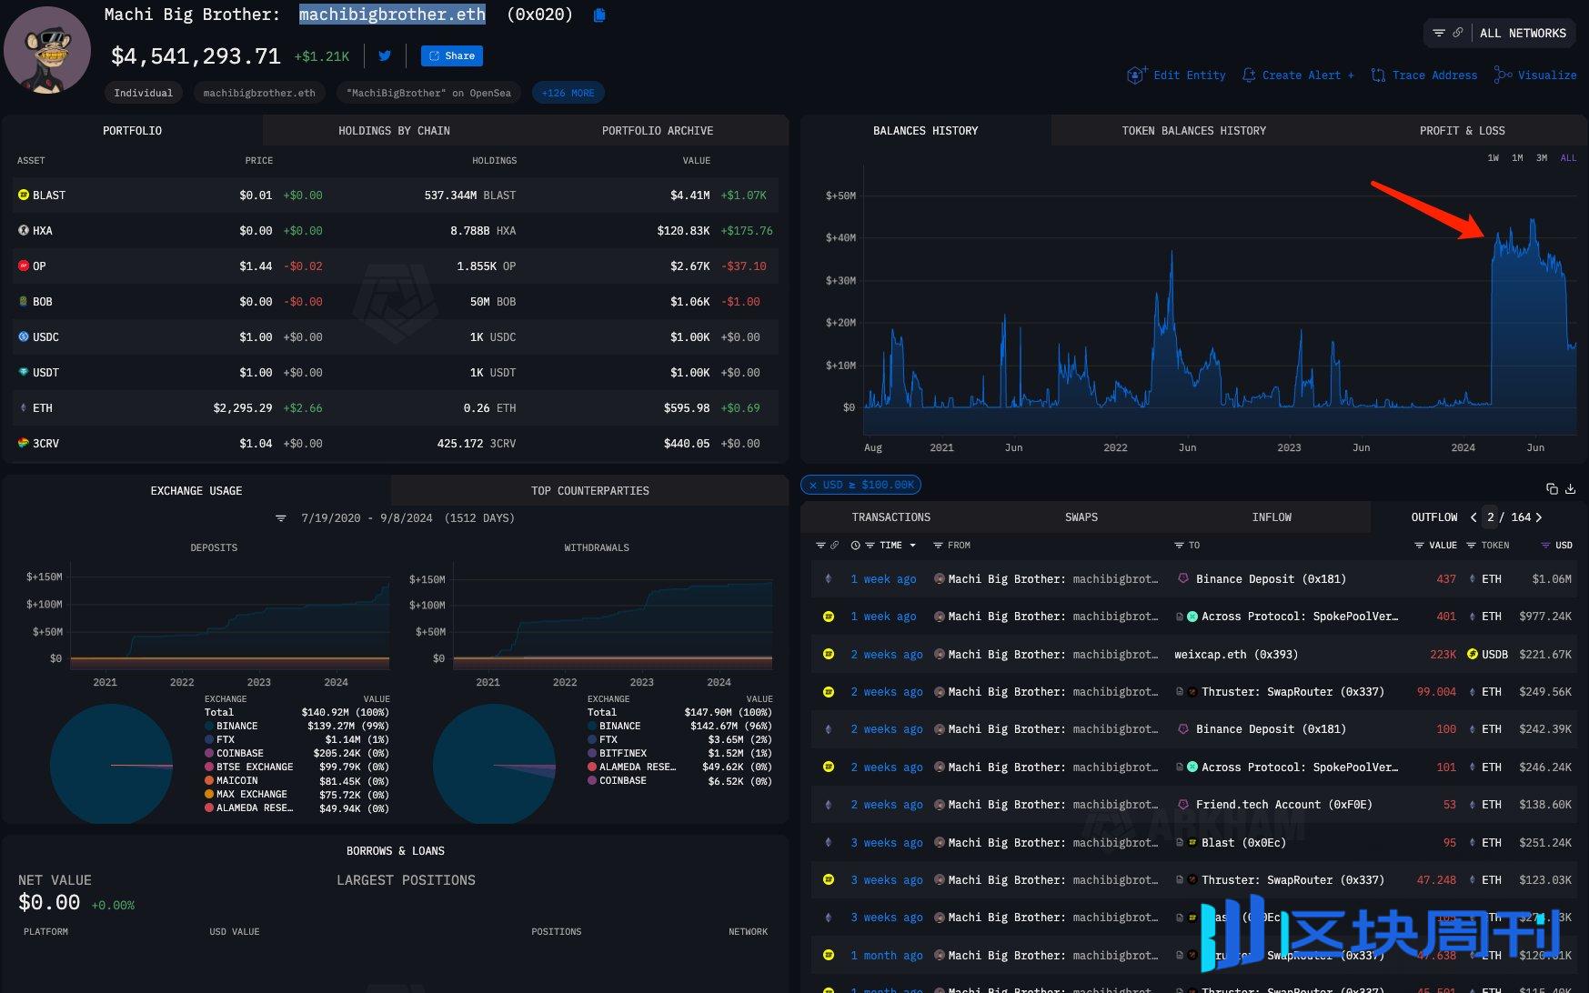1589x993 pixels.
Task: Click Edit Entity
Action: tap(1176, 75)
